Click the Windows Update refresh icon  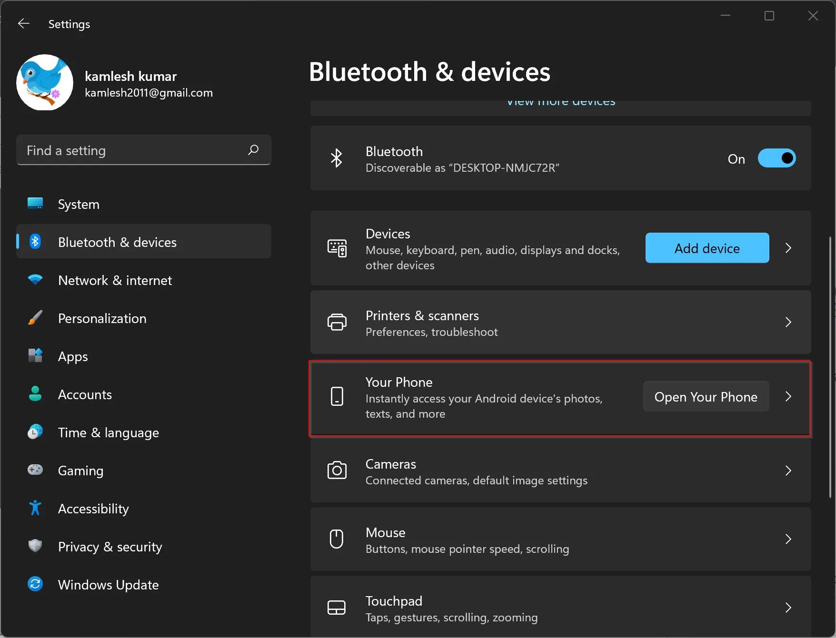[x=35, y=584]
